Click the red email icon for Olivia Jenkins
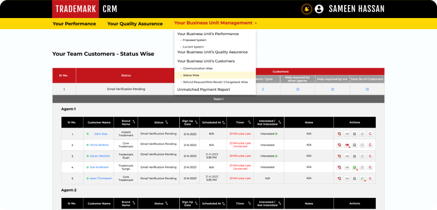The height and width of the screenshot is (210, 437). coord(347,145)
